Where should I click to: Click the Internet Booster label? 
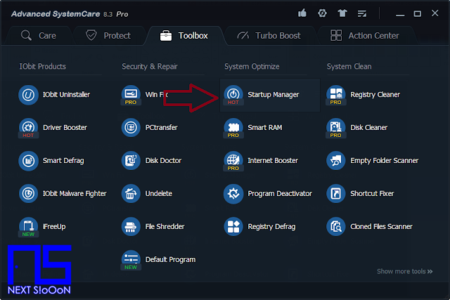273,161
